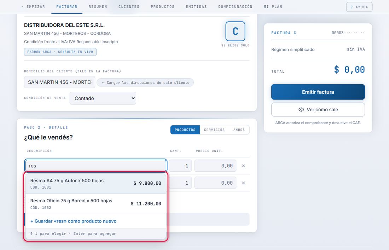Edit quantity of the second row

click(x=180, y=183)
